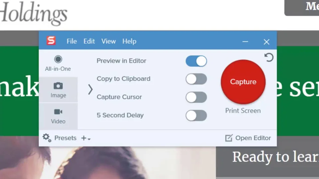
Task: Enable the 5 Second Delay toggle
Action: coord(196,116)
